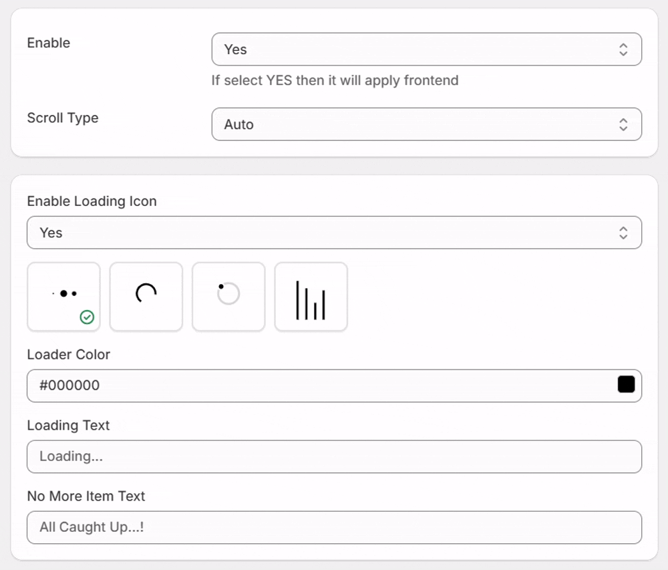Viewport: 668px width, 570px height.
Task: Click into the Loading Text input field
Action: point(335,456)
